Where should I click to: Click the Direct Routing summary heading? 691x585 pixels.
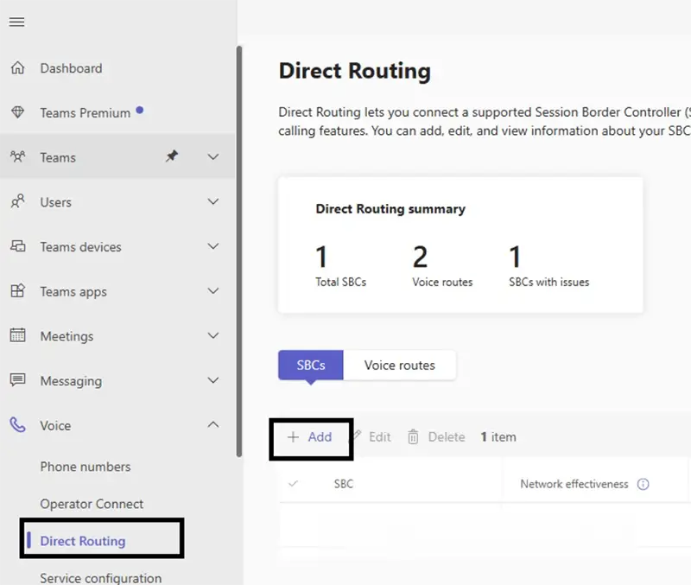tap(390, 209)
